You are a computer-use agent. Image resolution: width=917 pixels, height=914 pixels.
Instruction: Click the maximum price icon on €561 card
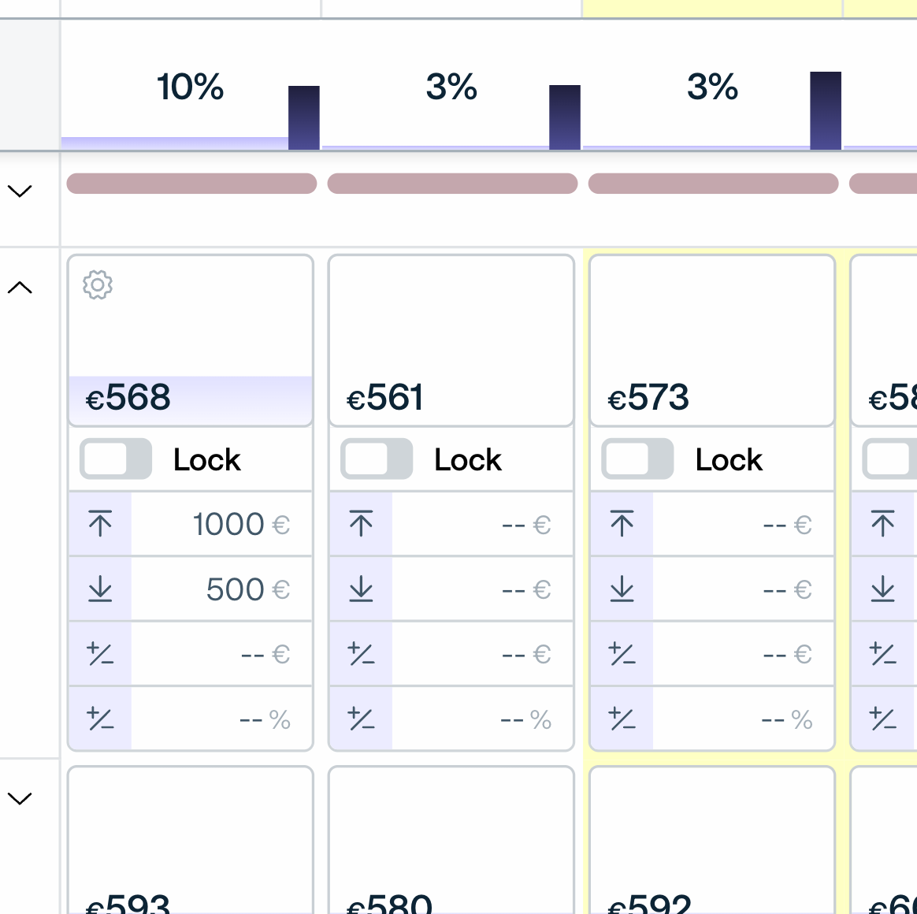[361, 523]
